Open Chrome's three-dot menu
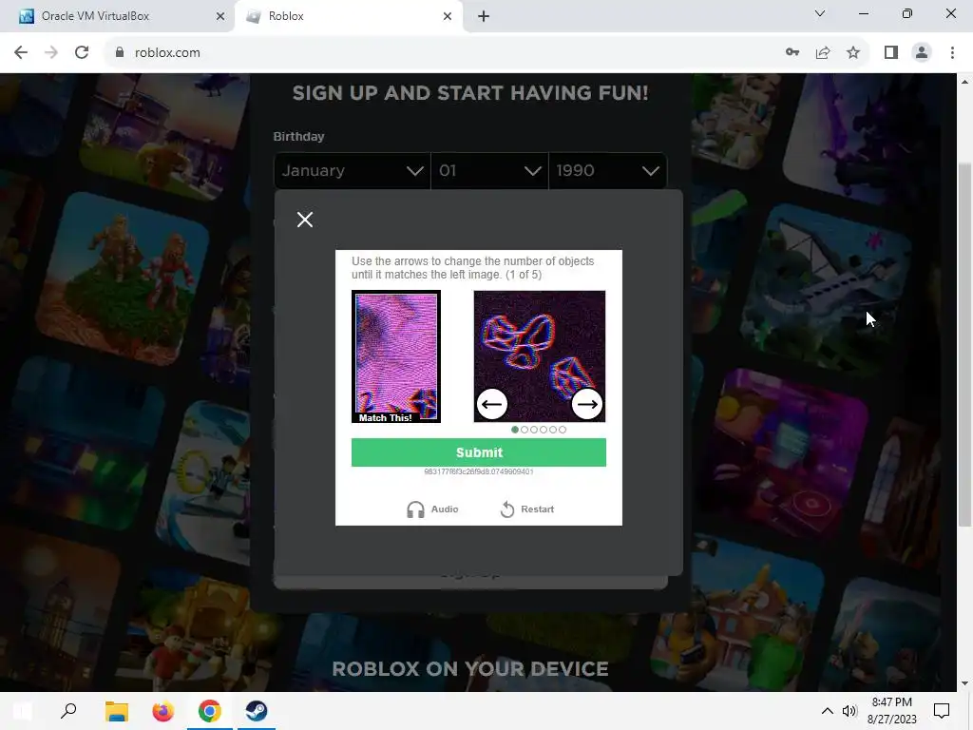973x730 pixels. click(952, 53)
